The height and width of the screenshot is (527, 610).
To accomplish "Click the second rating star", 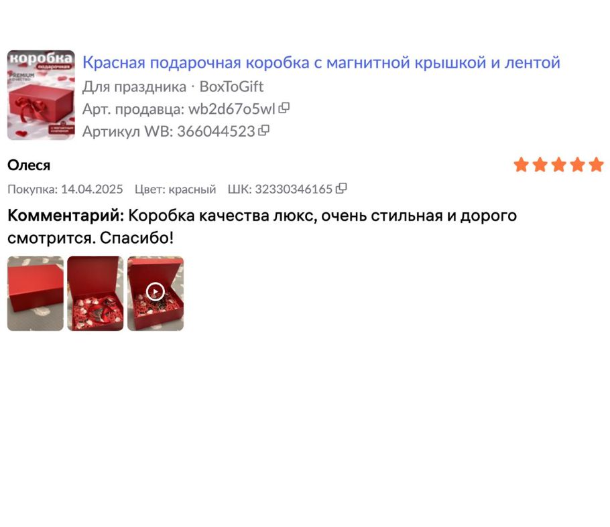I will pyautogui.click(x=540, y=165).
